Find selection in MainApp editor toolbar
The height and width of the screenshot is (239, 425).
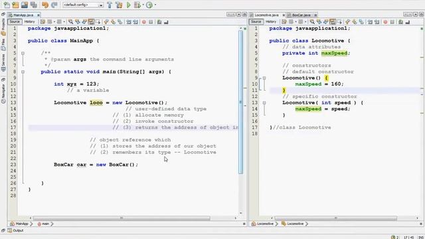71,22
